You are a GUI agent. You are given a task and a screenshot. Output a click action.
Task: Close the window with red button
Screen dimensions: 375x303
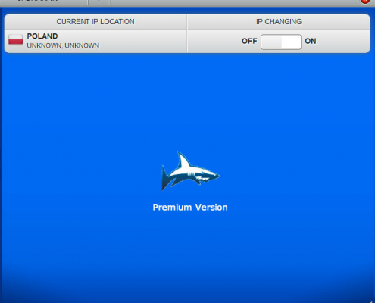[x=365, y=2]
